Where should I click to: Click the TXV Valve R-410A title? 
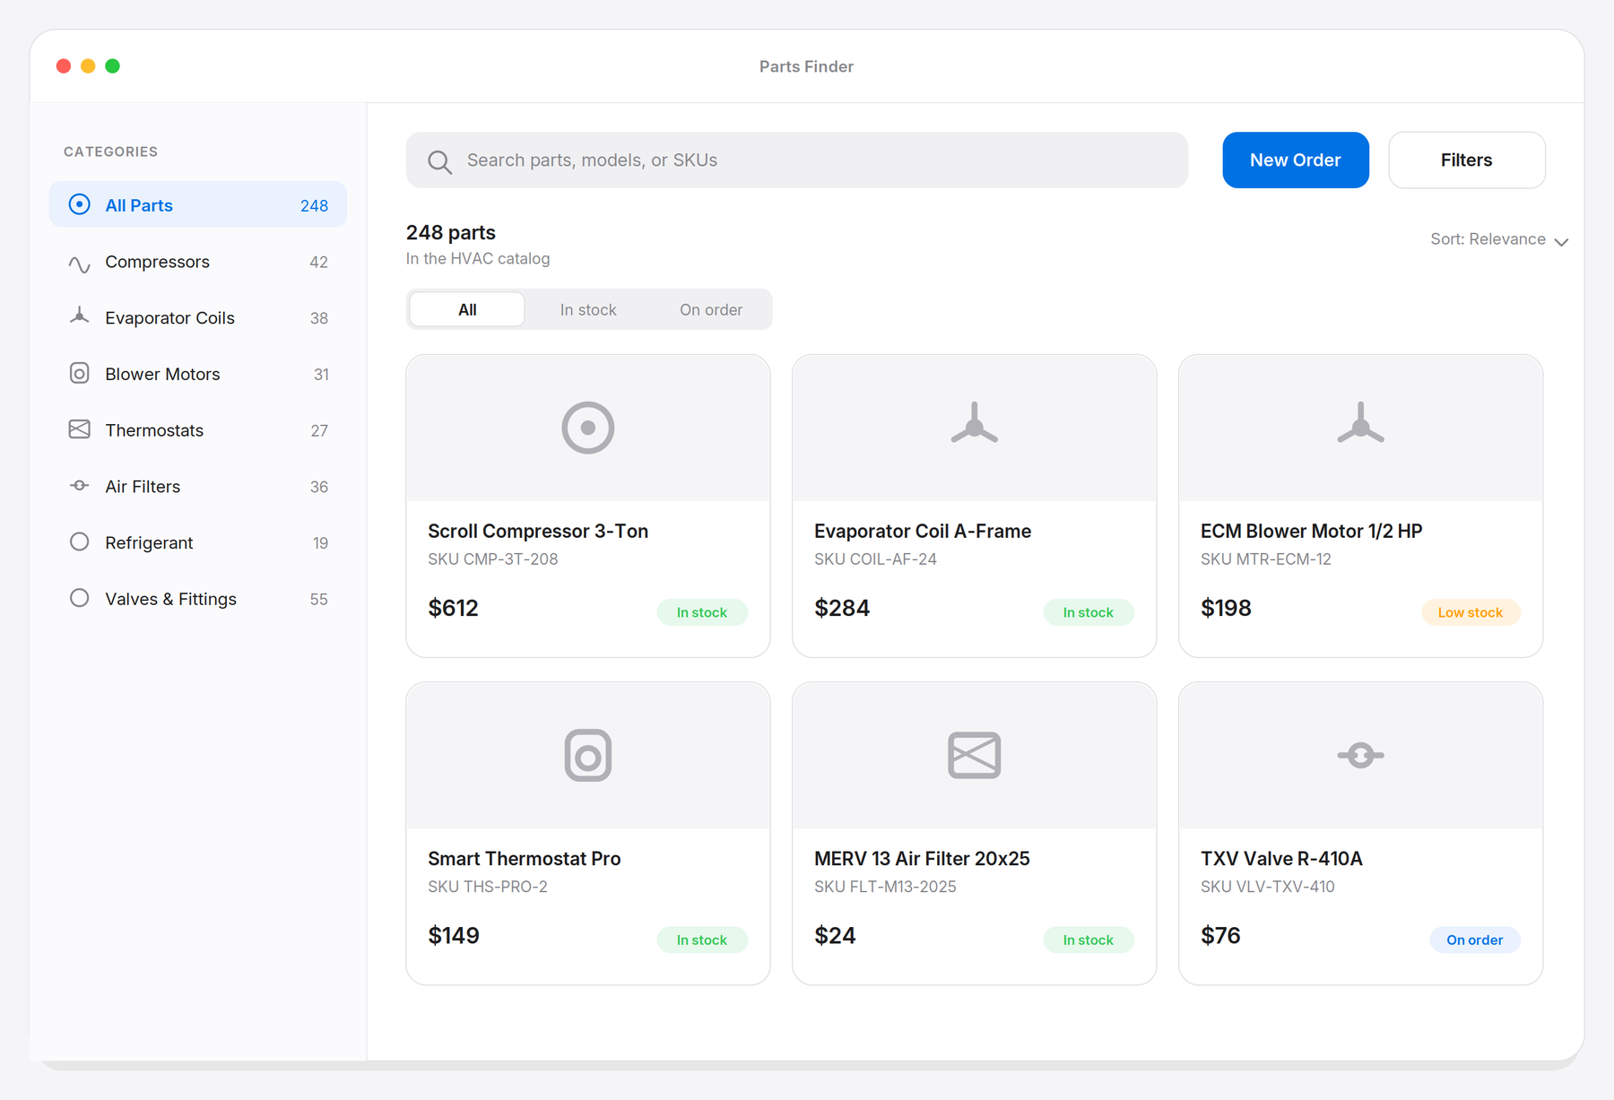tap(1282, 858)
